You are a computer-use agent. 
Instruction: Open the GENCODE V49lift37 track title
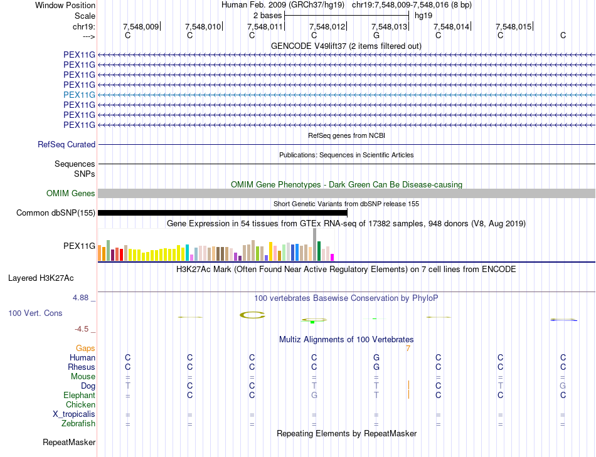[x=346, y=46]
